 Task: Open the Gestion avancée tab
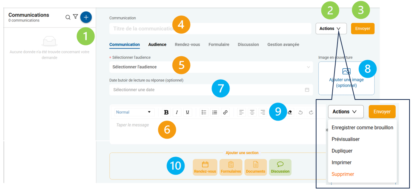pos(283,45)
